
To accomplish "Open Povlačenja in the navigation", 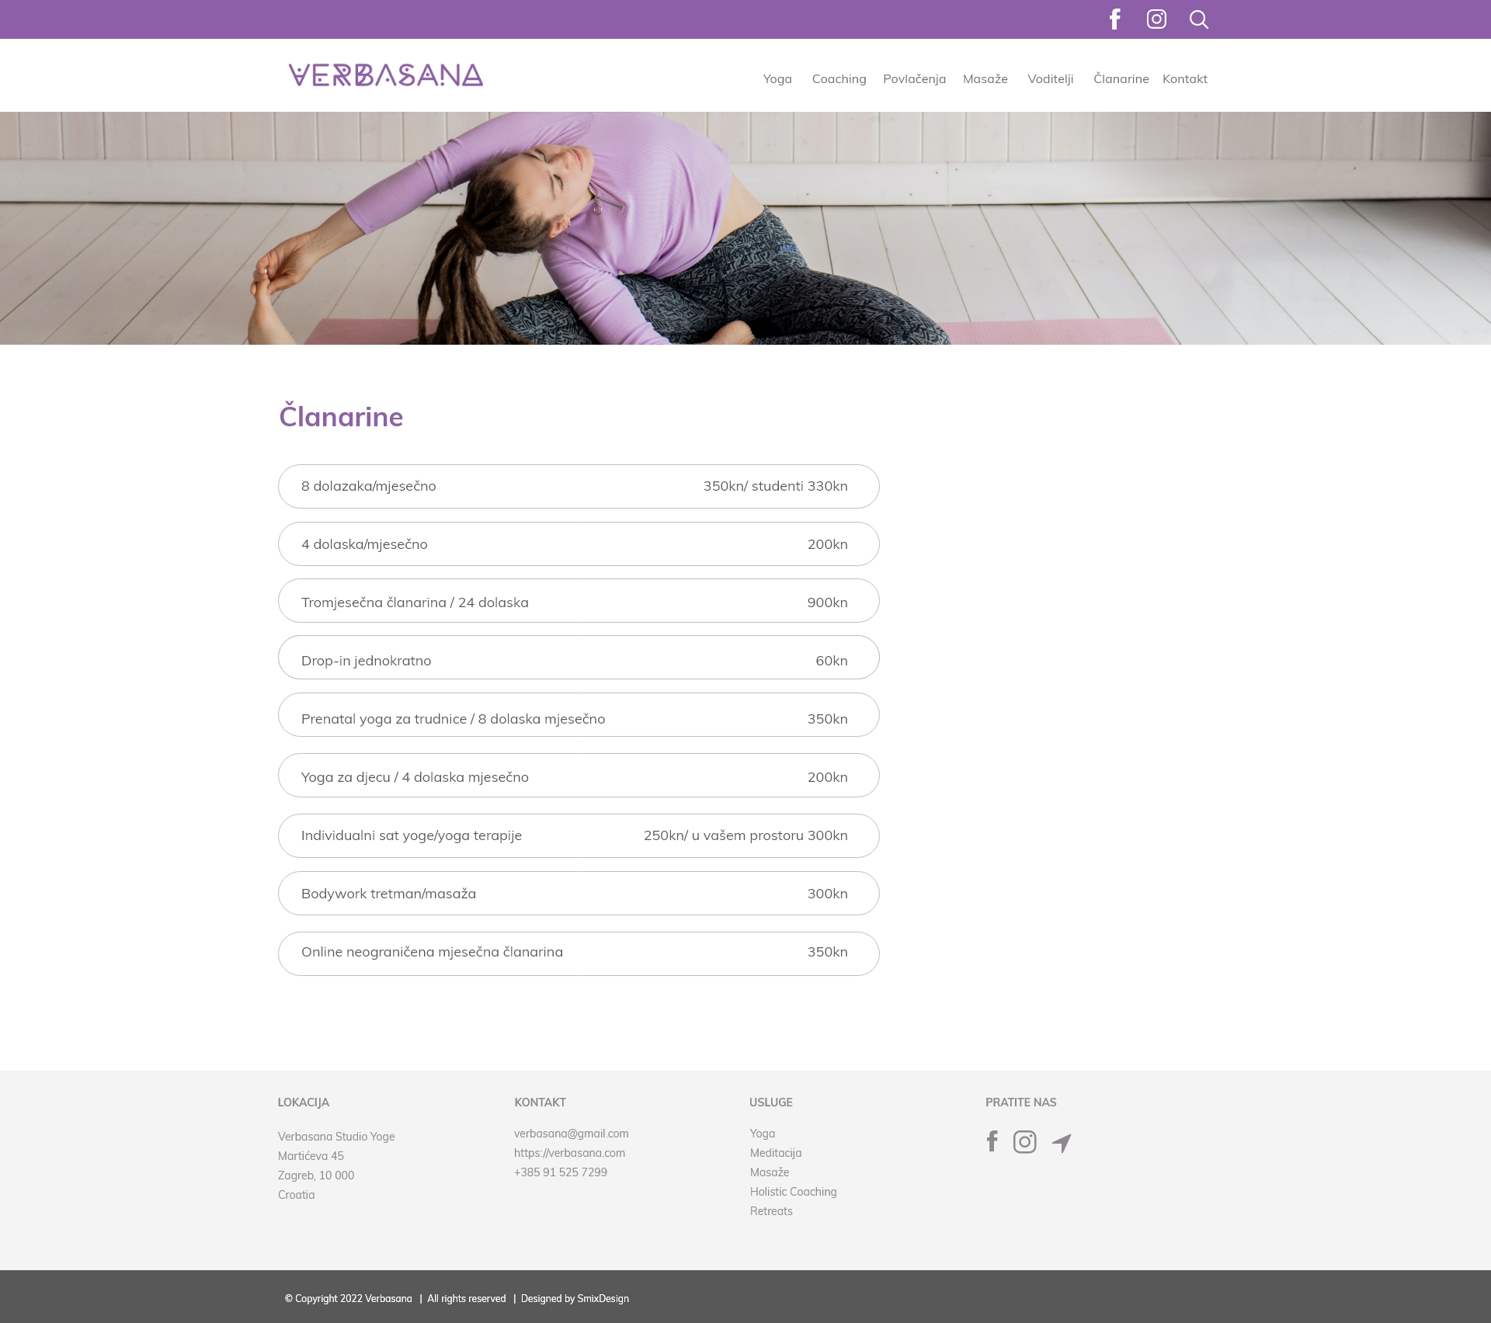I will tap(914, 79).
